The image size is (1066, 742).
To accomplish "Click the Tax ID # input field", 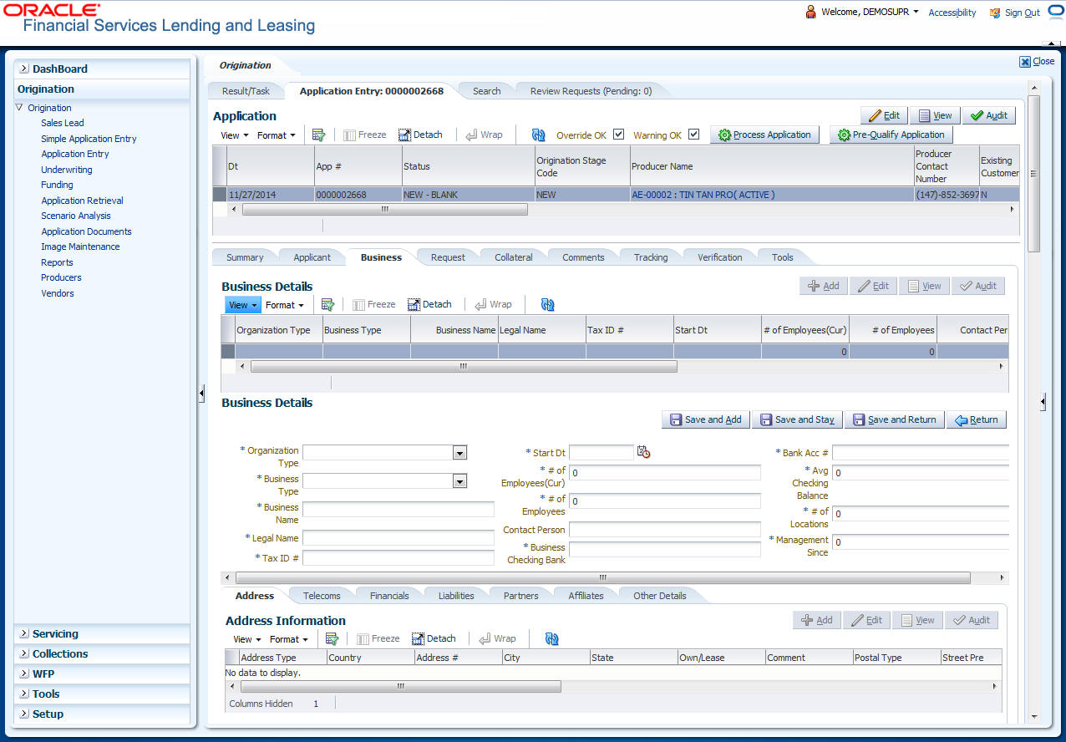I will pyautogui.click(x=398, y=557).
